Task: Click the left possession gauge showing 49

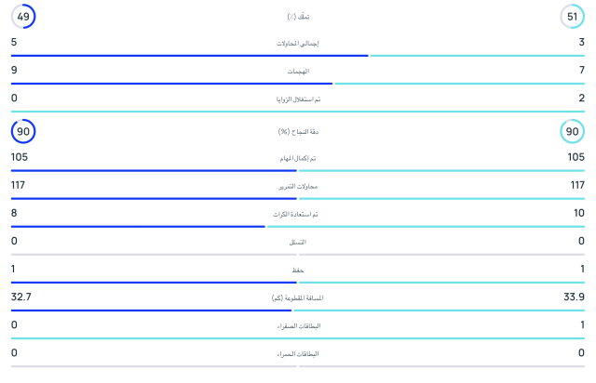Action: pyautogui.click(x=23, y=17)
